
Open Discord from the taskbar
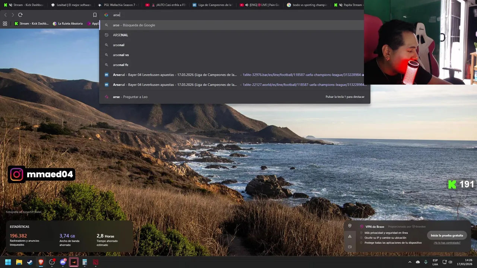63,262
